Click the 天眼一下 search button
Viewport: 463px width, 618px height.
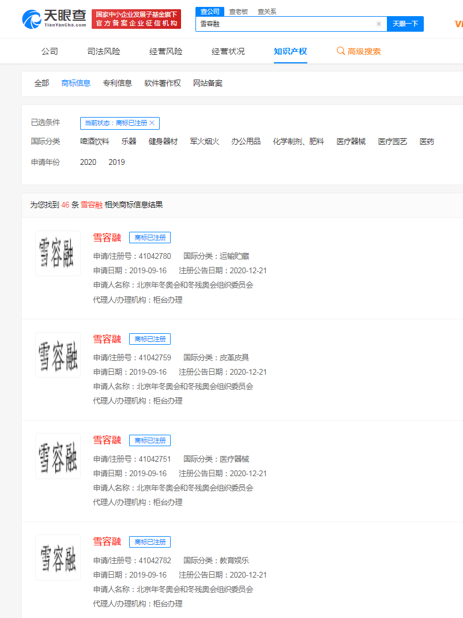click(x=405, y=24)
